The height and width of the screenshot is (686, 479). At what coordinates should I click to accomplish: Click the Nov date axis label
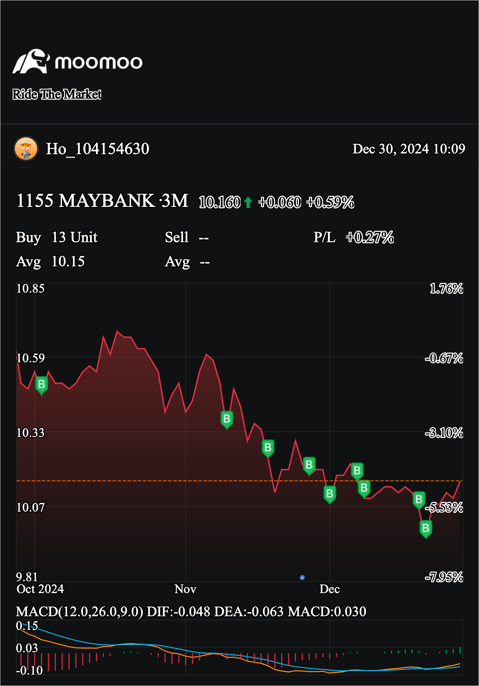click(185, 589)
